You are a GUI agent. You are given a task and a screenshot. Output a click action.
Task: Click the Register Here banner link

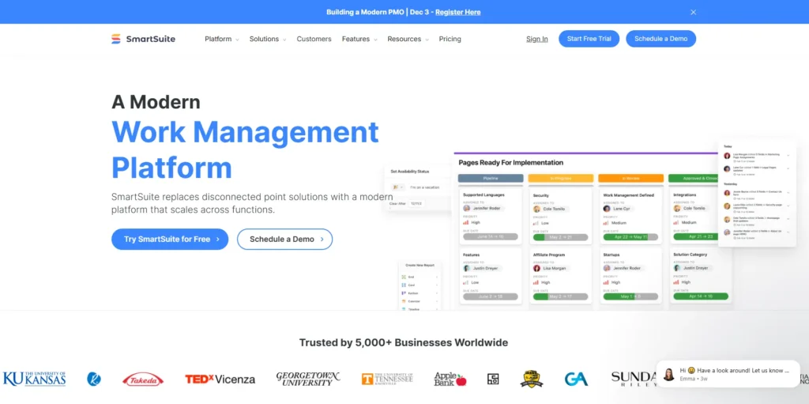[x=457, y=12]
